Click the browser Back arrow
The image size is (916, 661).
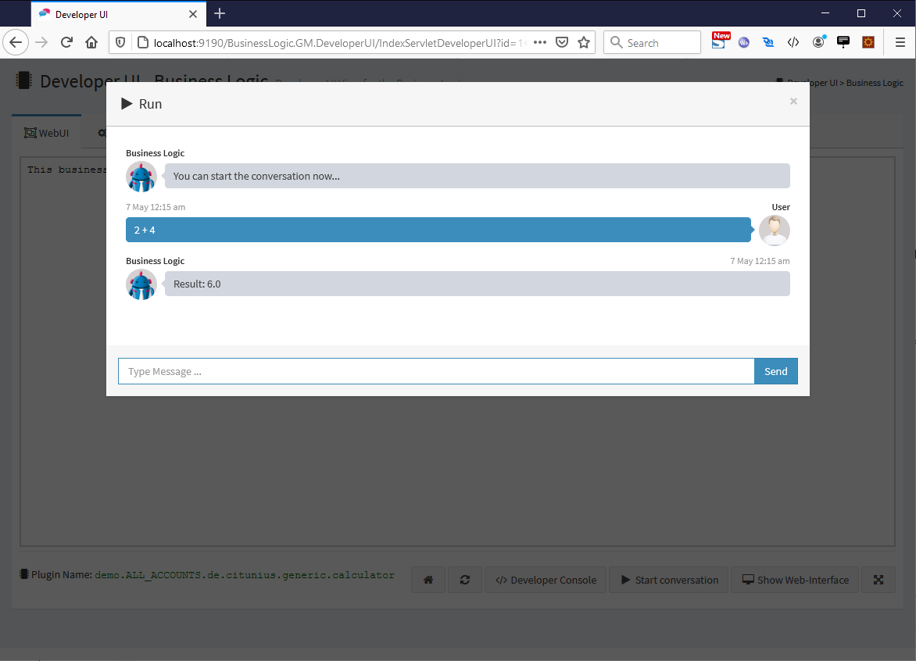tap(16, 42)
